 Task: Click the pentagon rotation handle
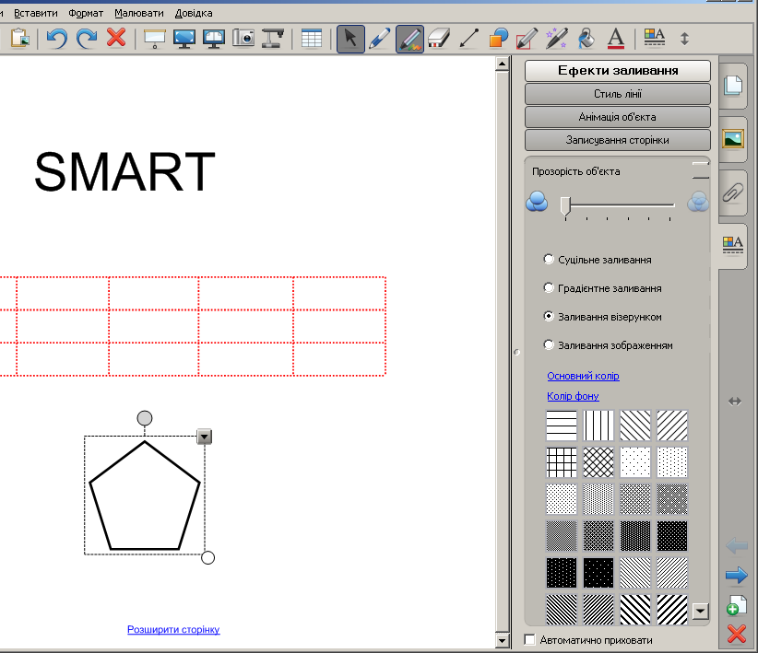point(145,418)
